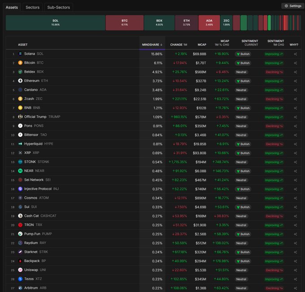Select the 0.34% mindshare value for Cosmos
Viewport: 305px width, 292px height.
tap(157, 198)
